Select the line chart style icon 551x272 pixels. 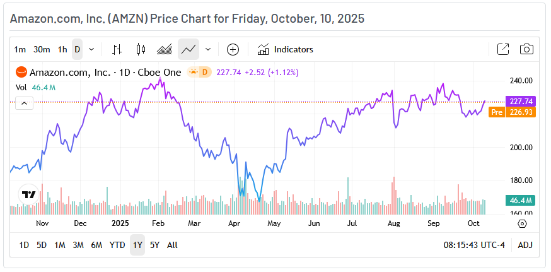point(188,49)
